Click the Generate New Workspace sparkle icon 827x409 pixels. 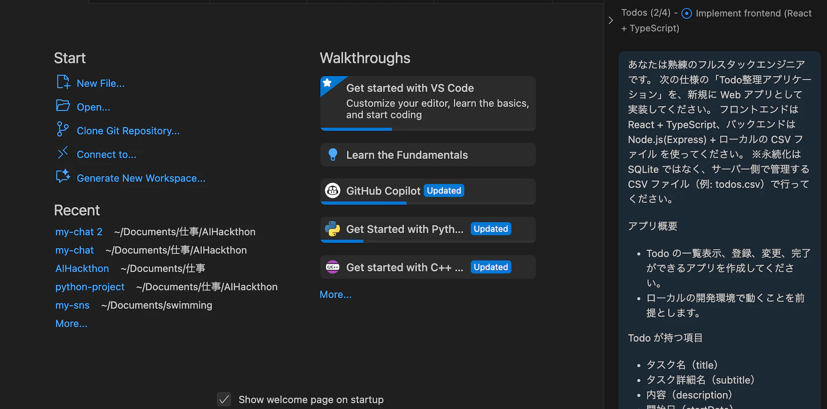(63, 177)
